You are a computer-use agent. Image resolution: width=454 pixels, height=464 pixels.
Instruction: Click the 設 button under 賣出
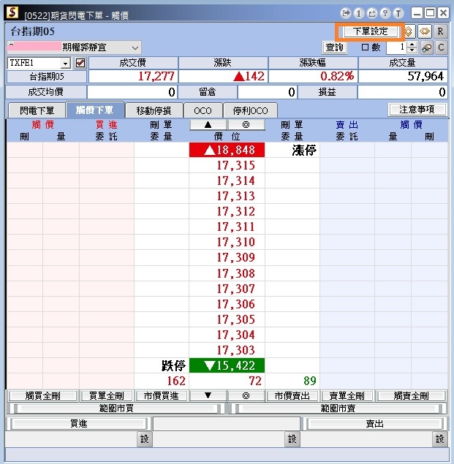440,439
